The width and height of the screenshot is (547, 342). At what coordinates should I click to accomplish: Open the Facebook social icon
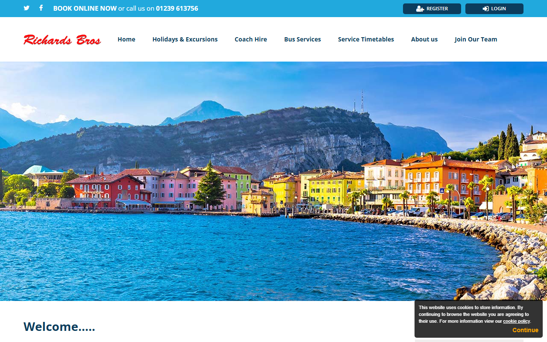pyautogui.click(x=41, y=8)
